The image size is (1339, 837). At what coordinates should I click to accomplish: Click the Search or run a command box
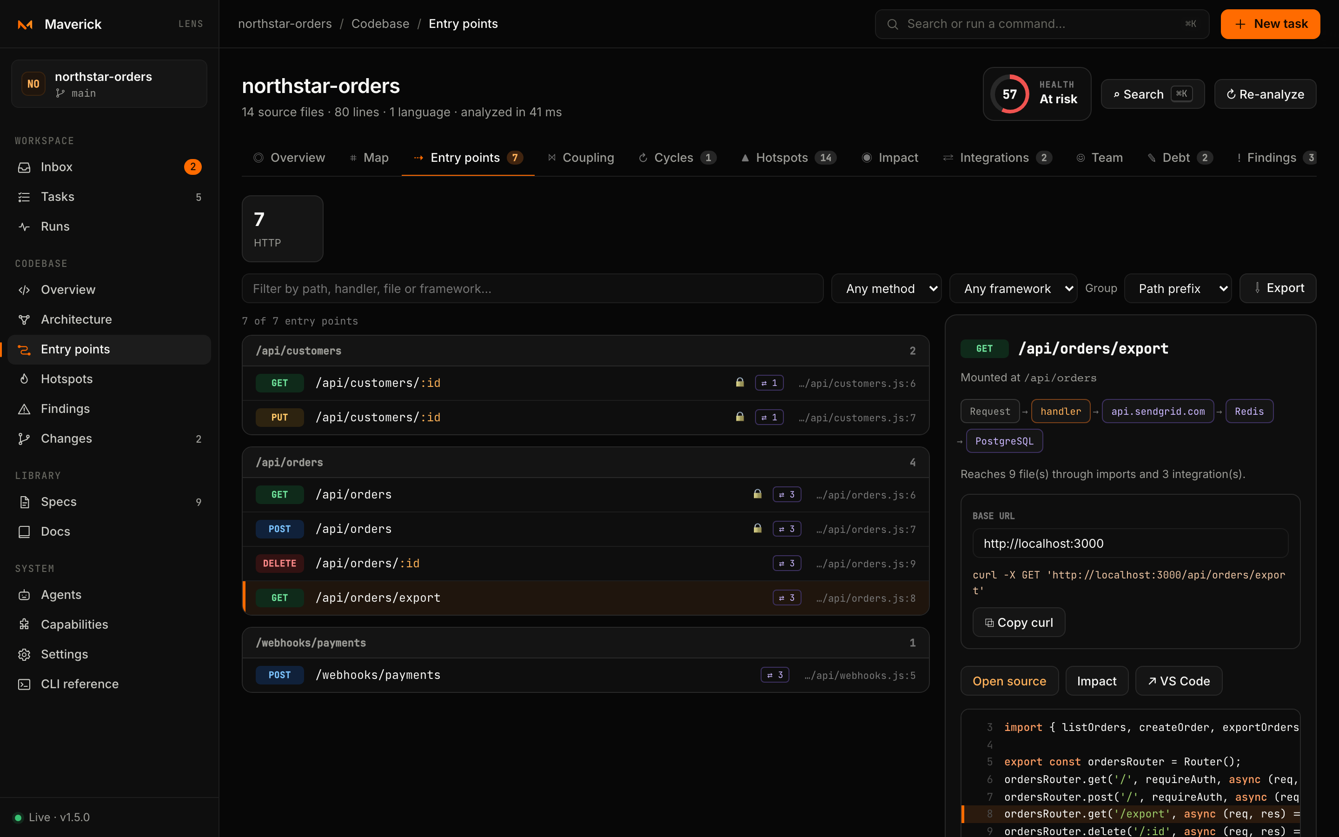(x=1041, y=24)
